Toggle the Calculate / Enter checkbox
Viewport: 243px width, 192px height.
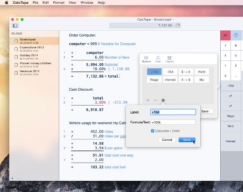(152, 131)
